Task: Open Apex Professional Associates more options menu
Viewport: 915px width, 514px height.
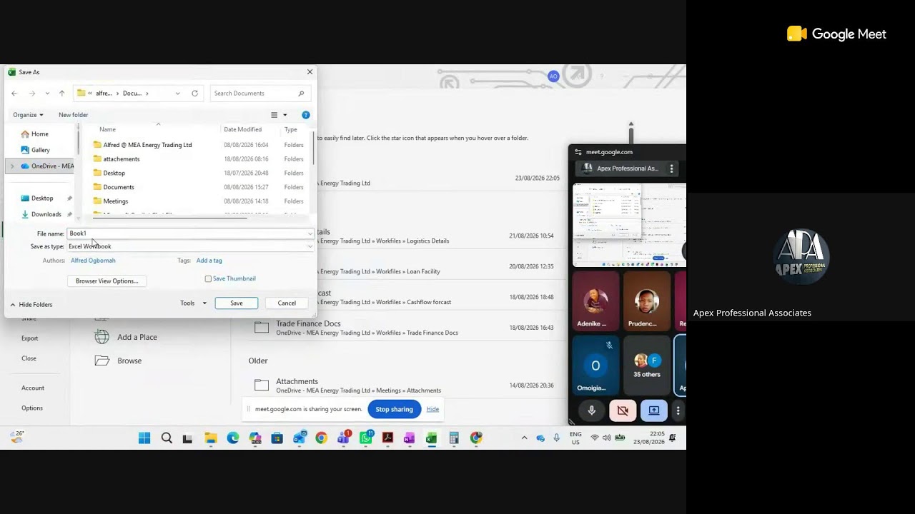Action: (671, 169)
